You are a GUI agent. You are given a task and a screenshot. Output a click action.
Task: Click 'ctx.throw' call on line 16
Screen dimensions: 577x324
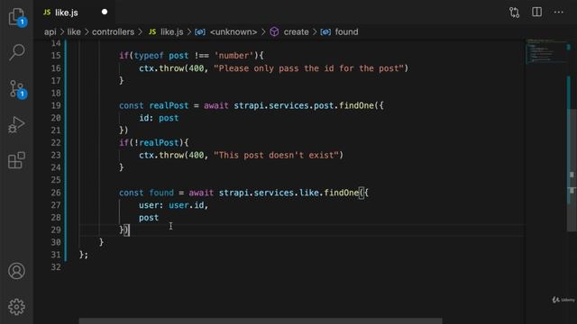(x=161, y=68)
